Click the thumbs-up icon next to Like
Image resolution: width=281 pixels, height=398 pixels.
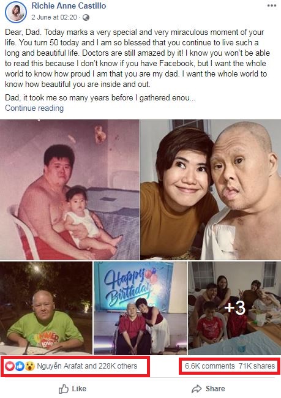tap(64, 389)
